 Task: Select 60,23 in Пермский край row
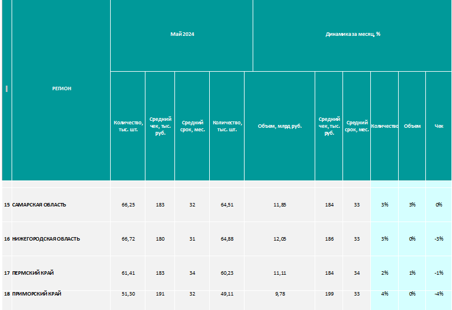(227, 272)
